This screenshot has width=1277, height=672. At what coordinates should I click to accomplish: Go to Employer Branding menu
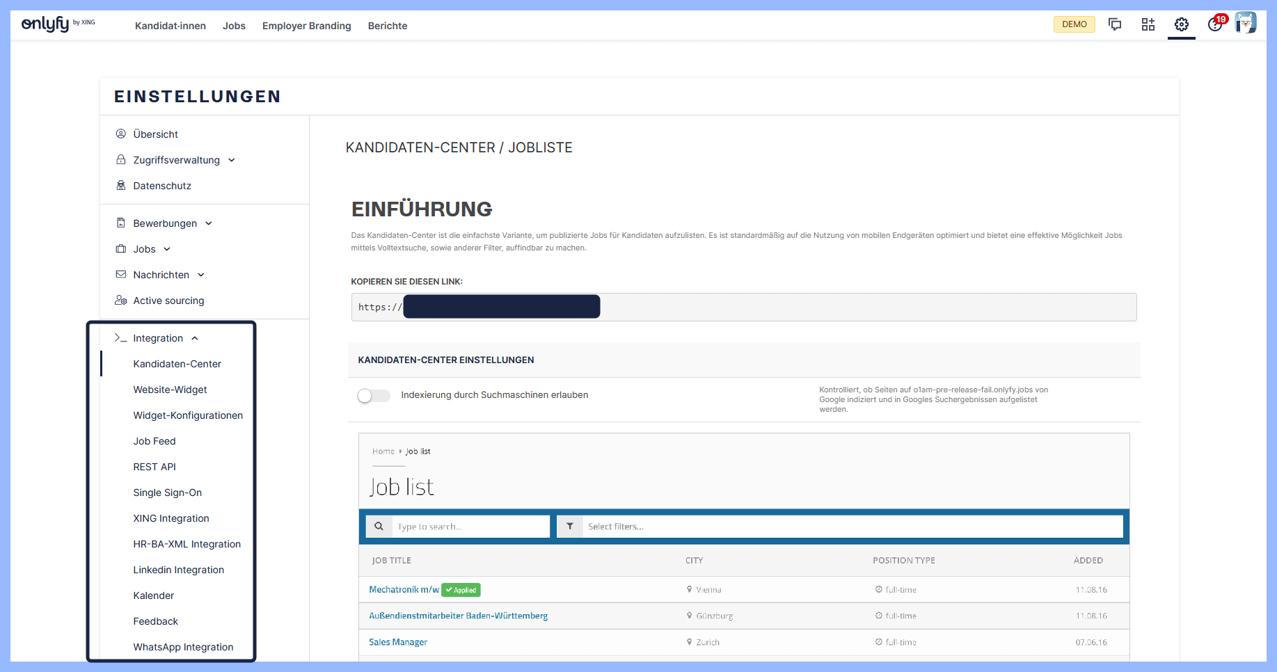point(306,26)
